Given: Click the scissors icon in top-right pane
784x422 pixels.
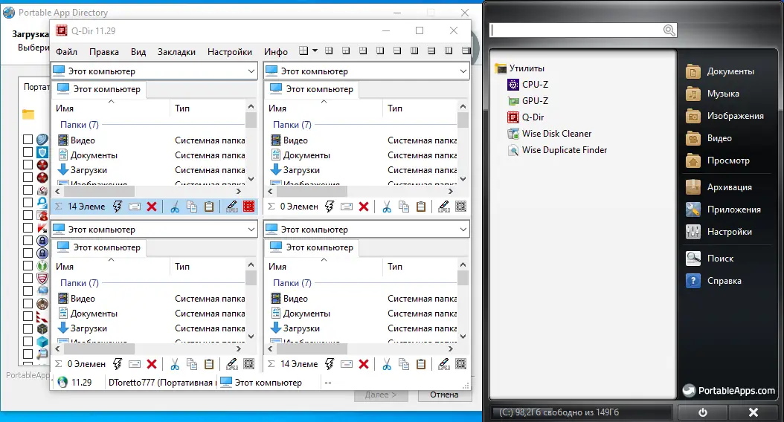Looking at the screenshot, I should tap(387, 207).
